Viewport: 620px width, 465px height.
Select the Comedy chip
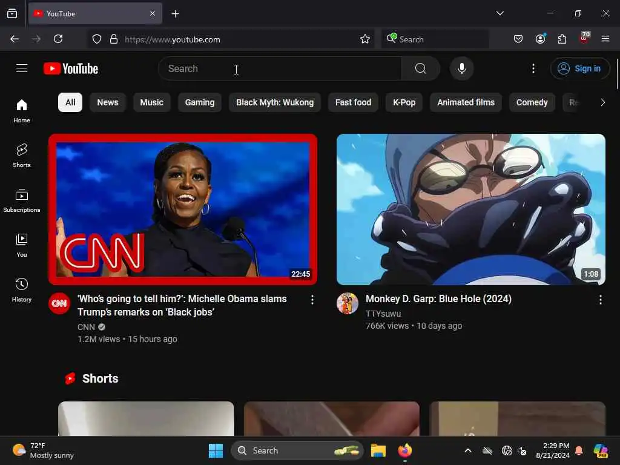tap(532, 102)
